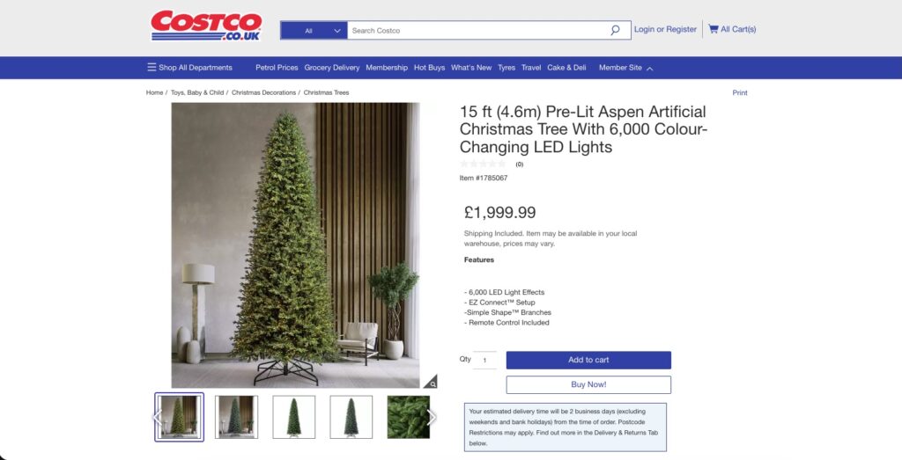The height and width of the screenshot is (460, 902).
Task: Click the search magnifier icon
Action: coord(615,31)
